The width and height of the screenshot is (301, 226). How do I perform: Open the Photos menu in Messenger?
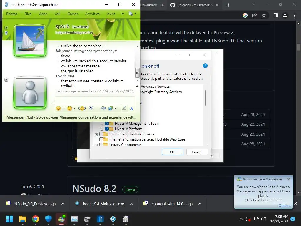(x=11, y=14)
